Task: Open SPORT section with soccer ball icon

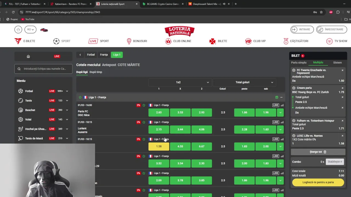Action: tap(62, 41)
